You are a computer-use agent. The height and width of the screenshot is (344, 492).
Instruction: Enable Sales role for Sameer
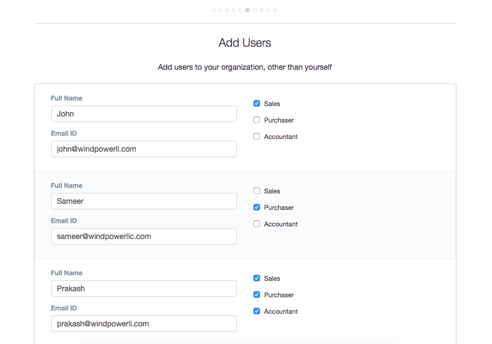pyautogui.click(x=257, y=191)
